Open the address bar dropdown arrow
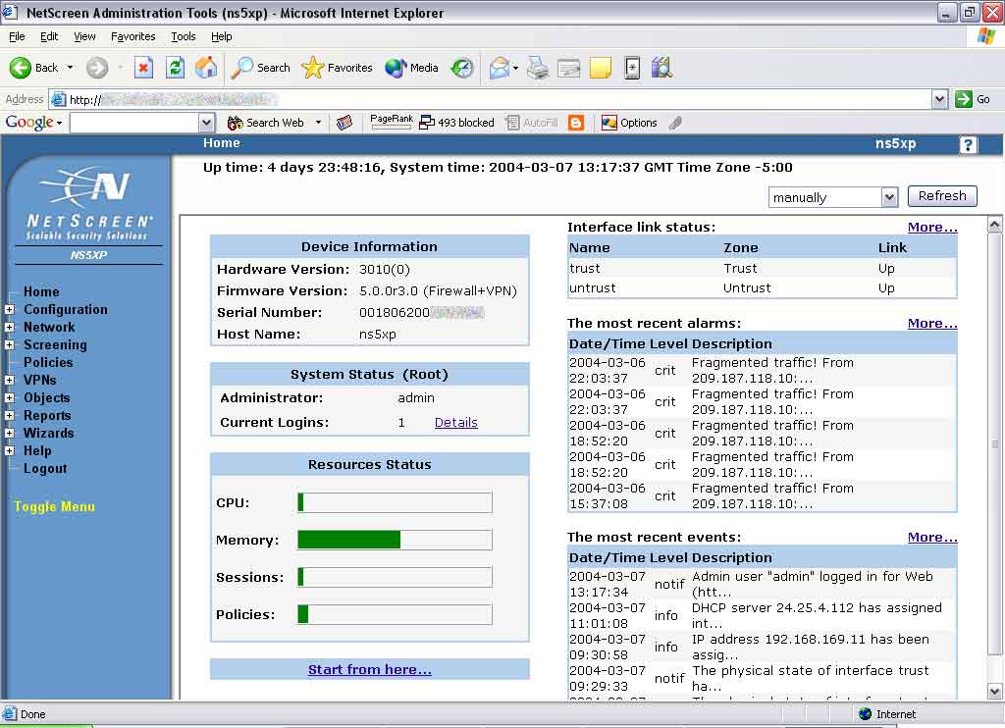The image size is (1005, 728). click(939, 99)
